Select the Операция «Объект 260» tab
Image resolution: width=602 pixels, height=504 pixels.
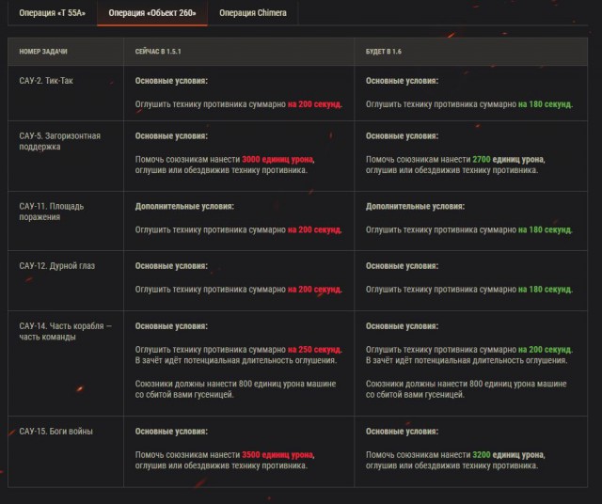pos(152,12)
